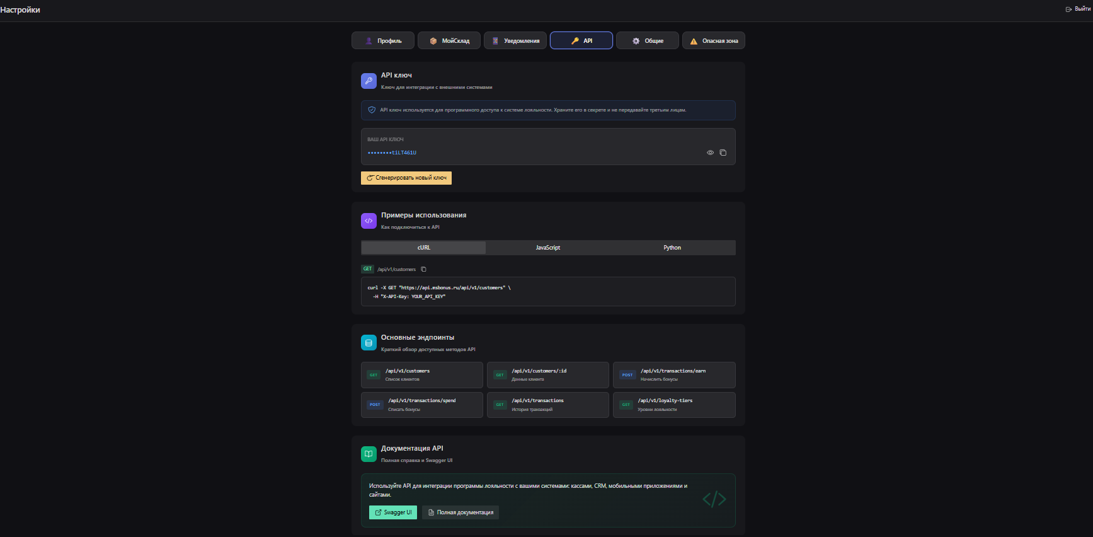Show the JavaScript code example
This screenshot has width=1093, height=537.
[547, 248]
